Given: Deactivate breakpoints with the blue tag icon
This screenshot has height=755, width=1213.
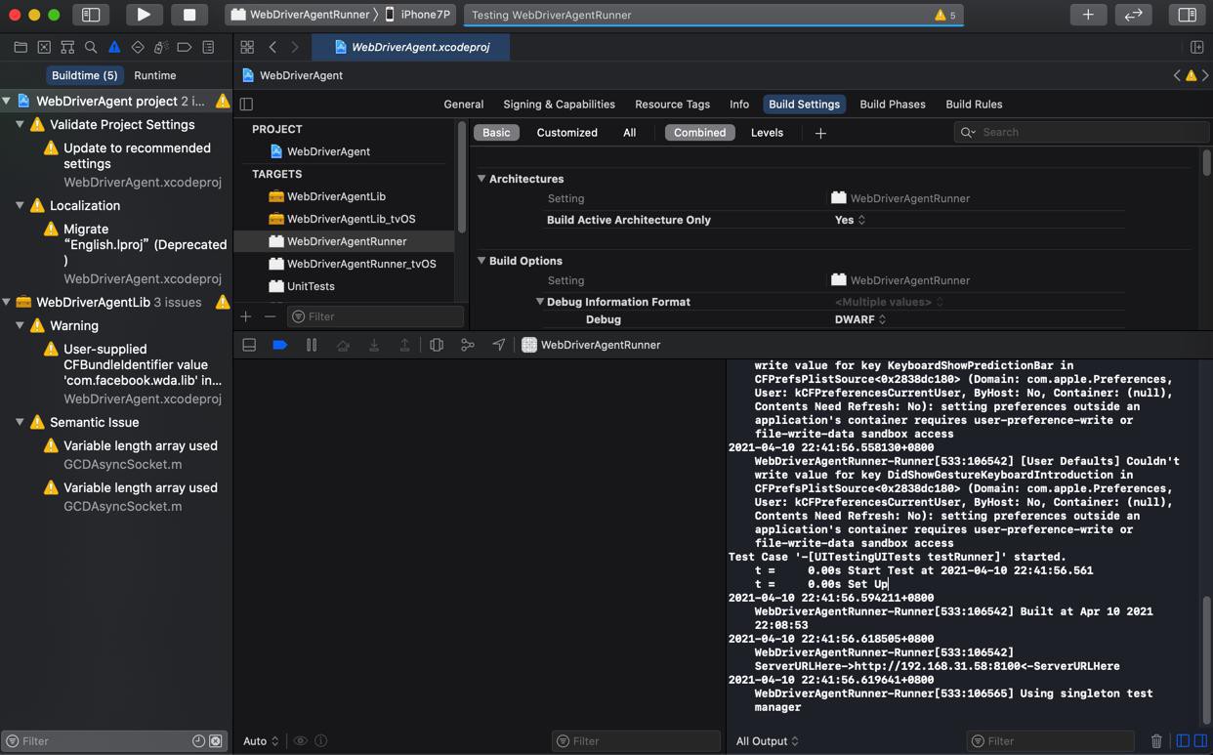Looking at the screenshot, I should (x=280, y=345).
